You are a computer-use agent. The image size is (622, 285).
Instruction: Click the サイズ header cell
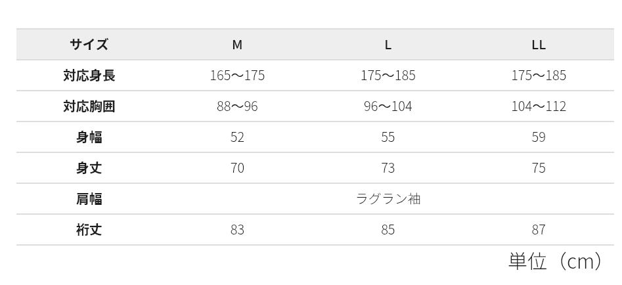click(89, 45)
